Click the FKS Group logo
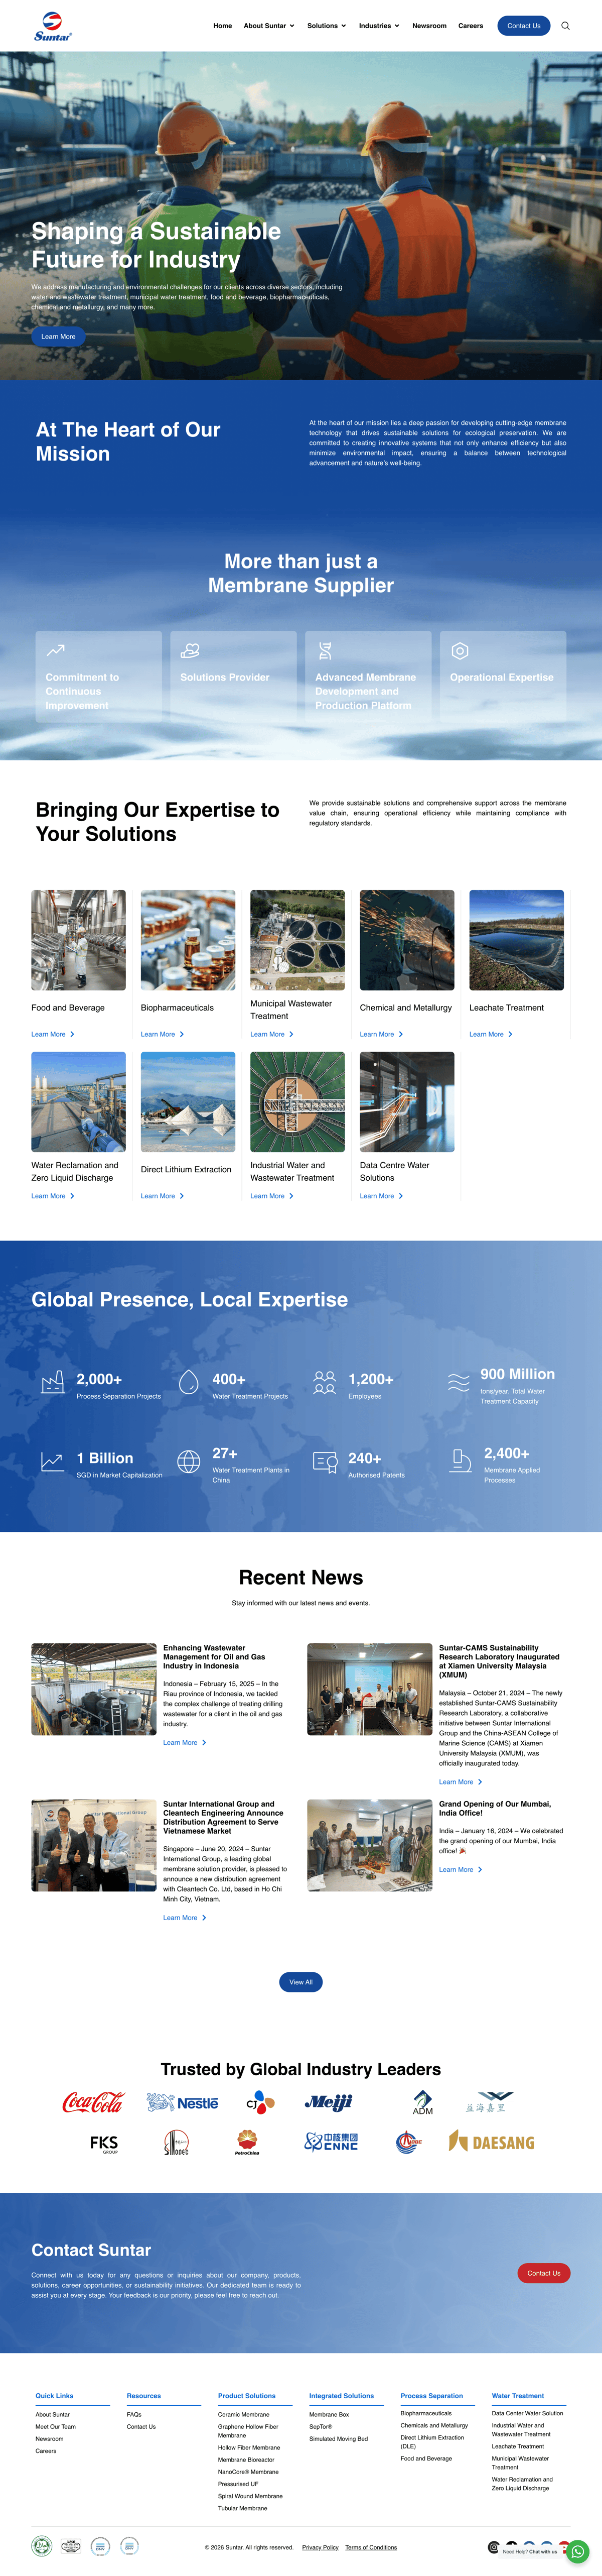 click(104, 2144)
